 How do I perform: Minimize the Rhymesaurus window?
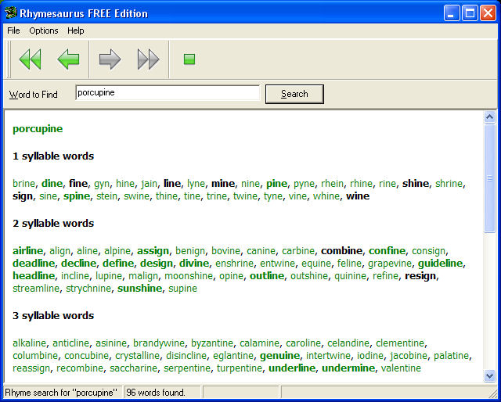click(x=452, y=13)
